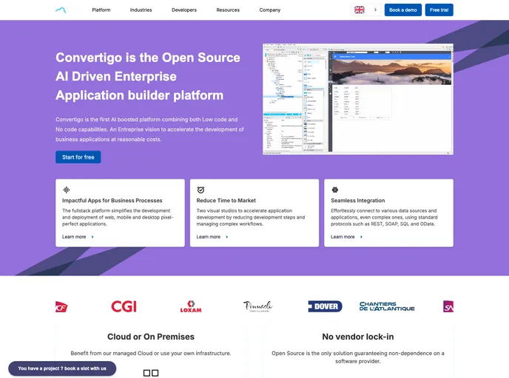Open the Company menu

270,10
